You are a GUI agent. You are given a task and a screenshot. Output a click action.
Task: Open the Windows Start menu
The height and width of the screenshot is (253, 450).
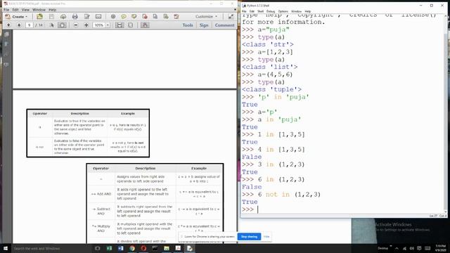coord(6,248)
